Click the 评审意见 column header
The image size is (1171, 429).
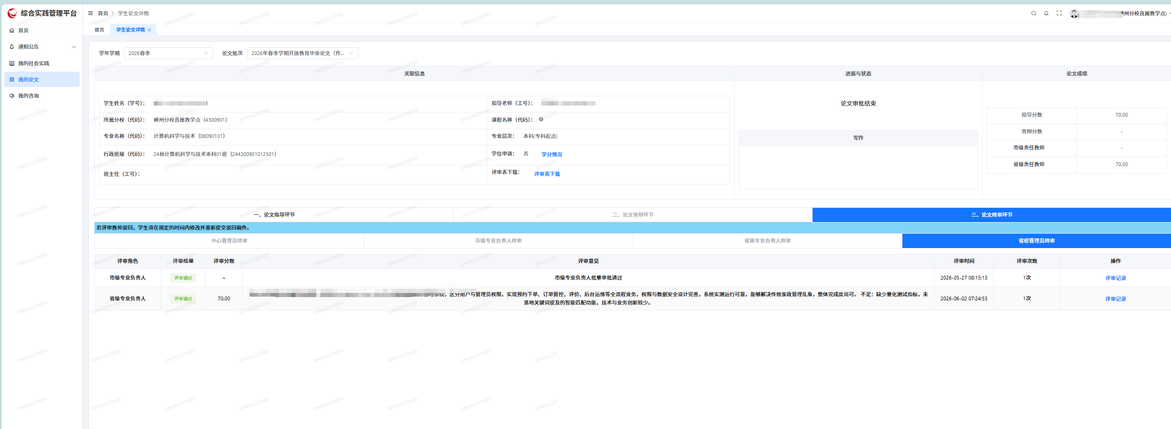pyautogui.click(x=588, y=261)
